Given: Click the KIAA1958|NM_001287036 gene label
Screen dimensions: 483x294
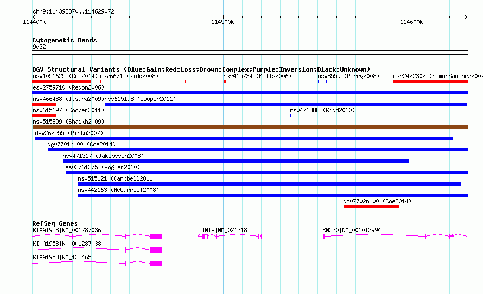Looking at the screenshot, I should pyautogui.click(x=67, y=230).
